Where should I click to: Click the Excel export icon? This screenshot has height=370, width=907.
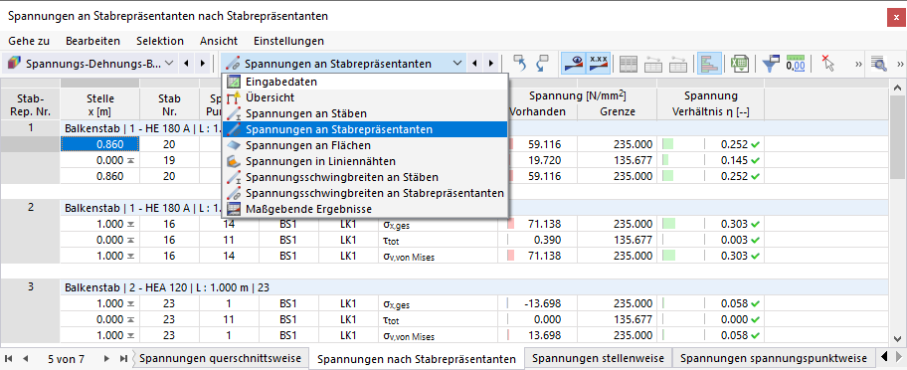(739, 64)
